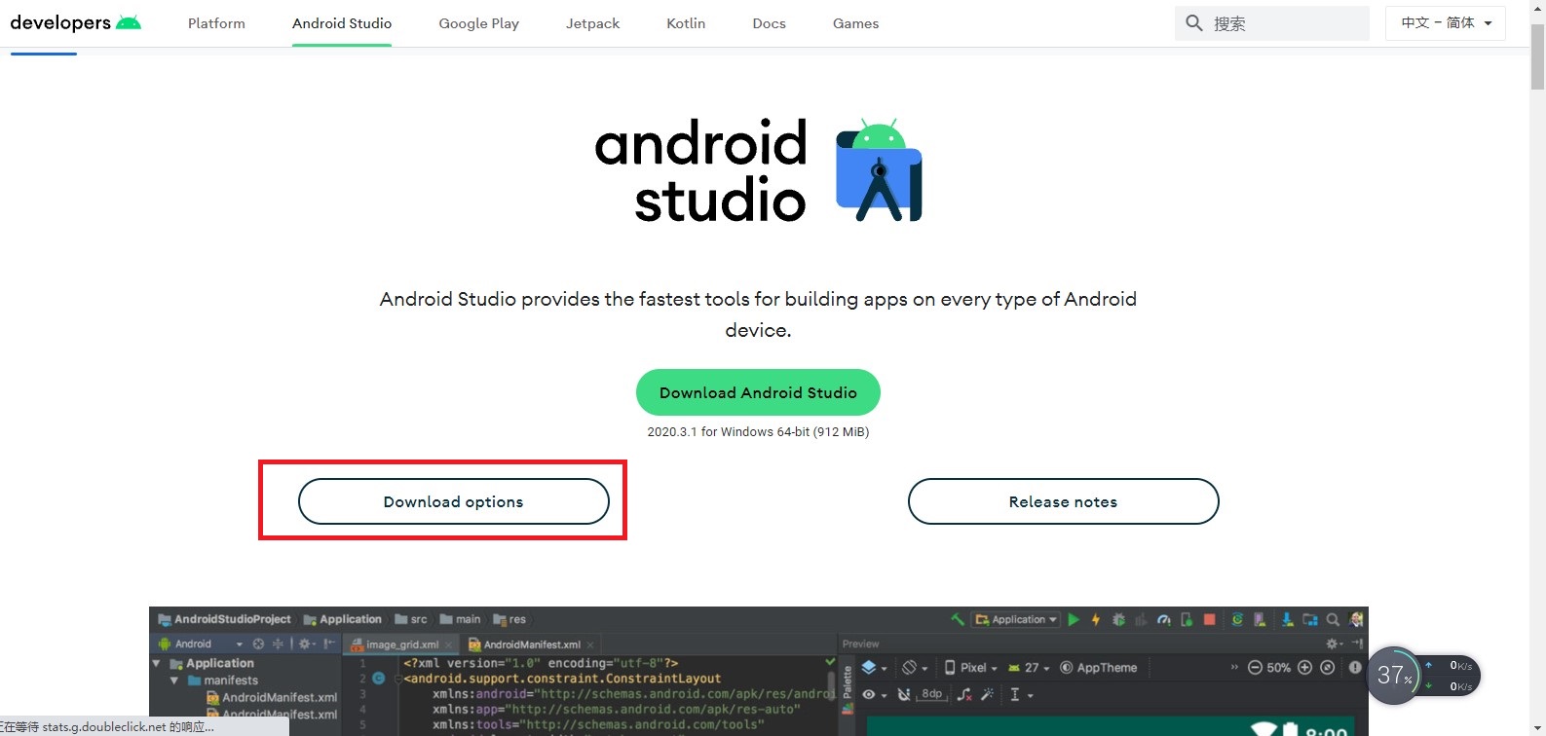The width and height of the screenshot is (1546, 736).
Task: Close the AndroidManifest.xml editor tab
Action: coord(590,644)
